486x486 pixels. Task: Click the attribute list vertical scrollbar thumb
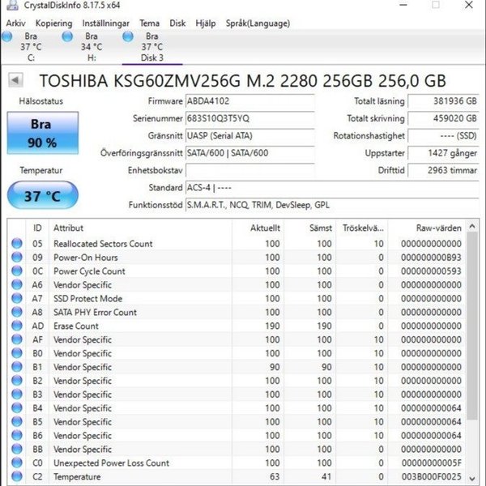coord(472,326)
